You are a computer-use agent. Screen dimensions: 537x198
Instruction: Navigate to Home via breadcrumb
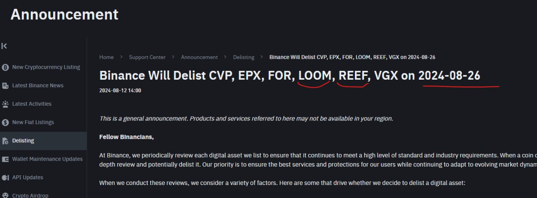(x=107, y=57)
